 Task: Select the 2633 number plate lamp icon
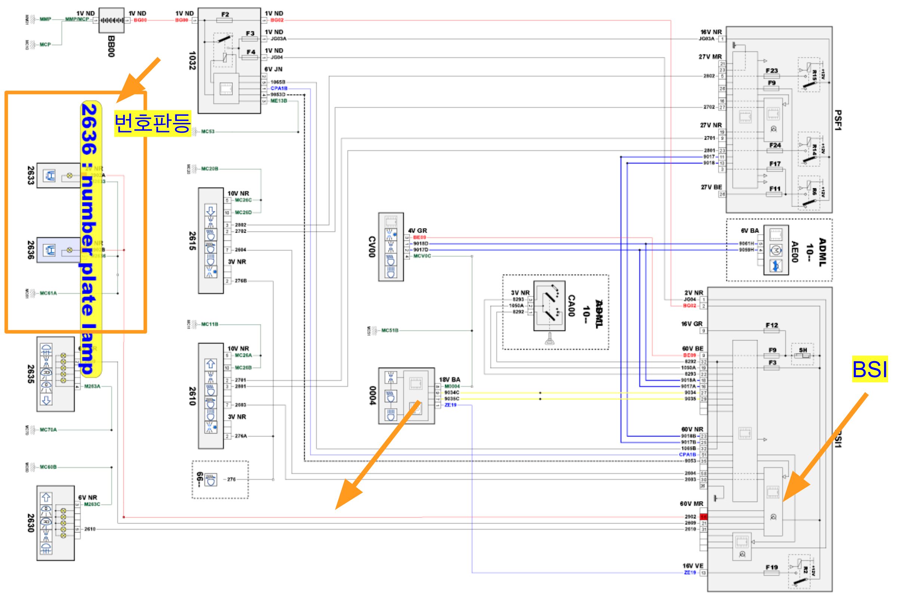click(49, 176)
